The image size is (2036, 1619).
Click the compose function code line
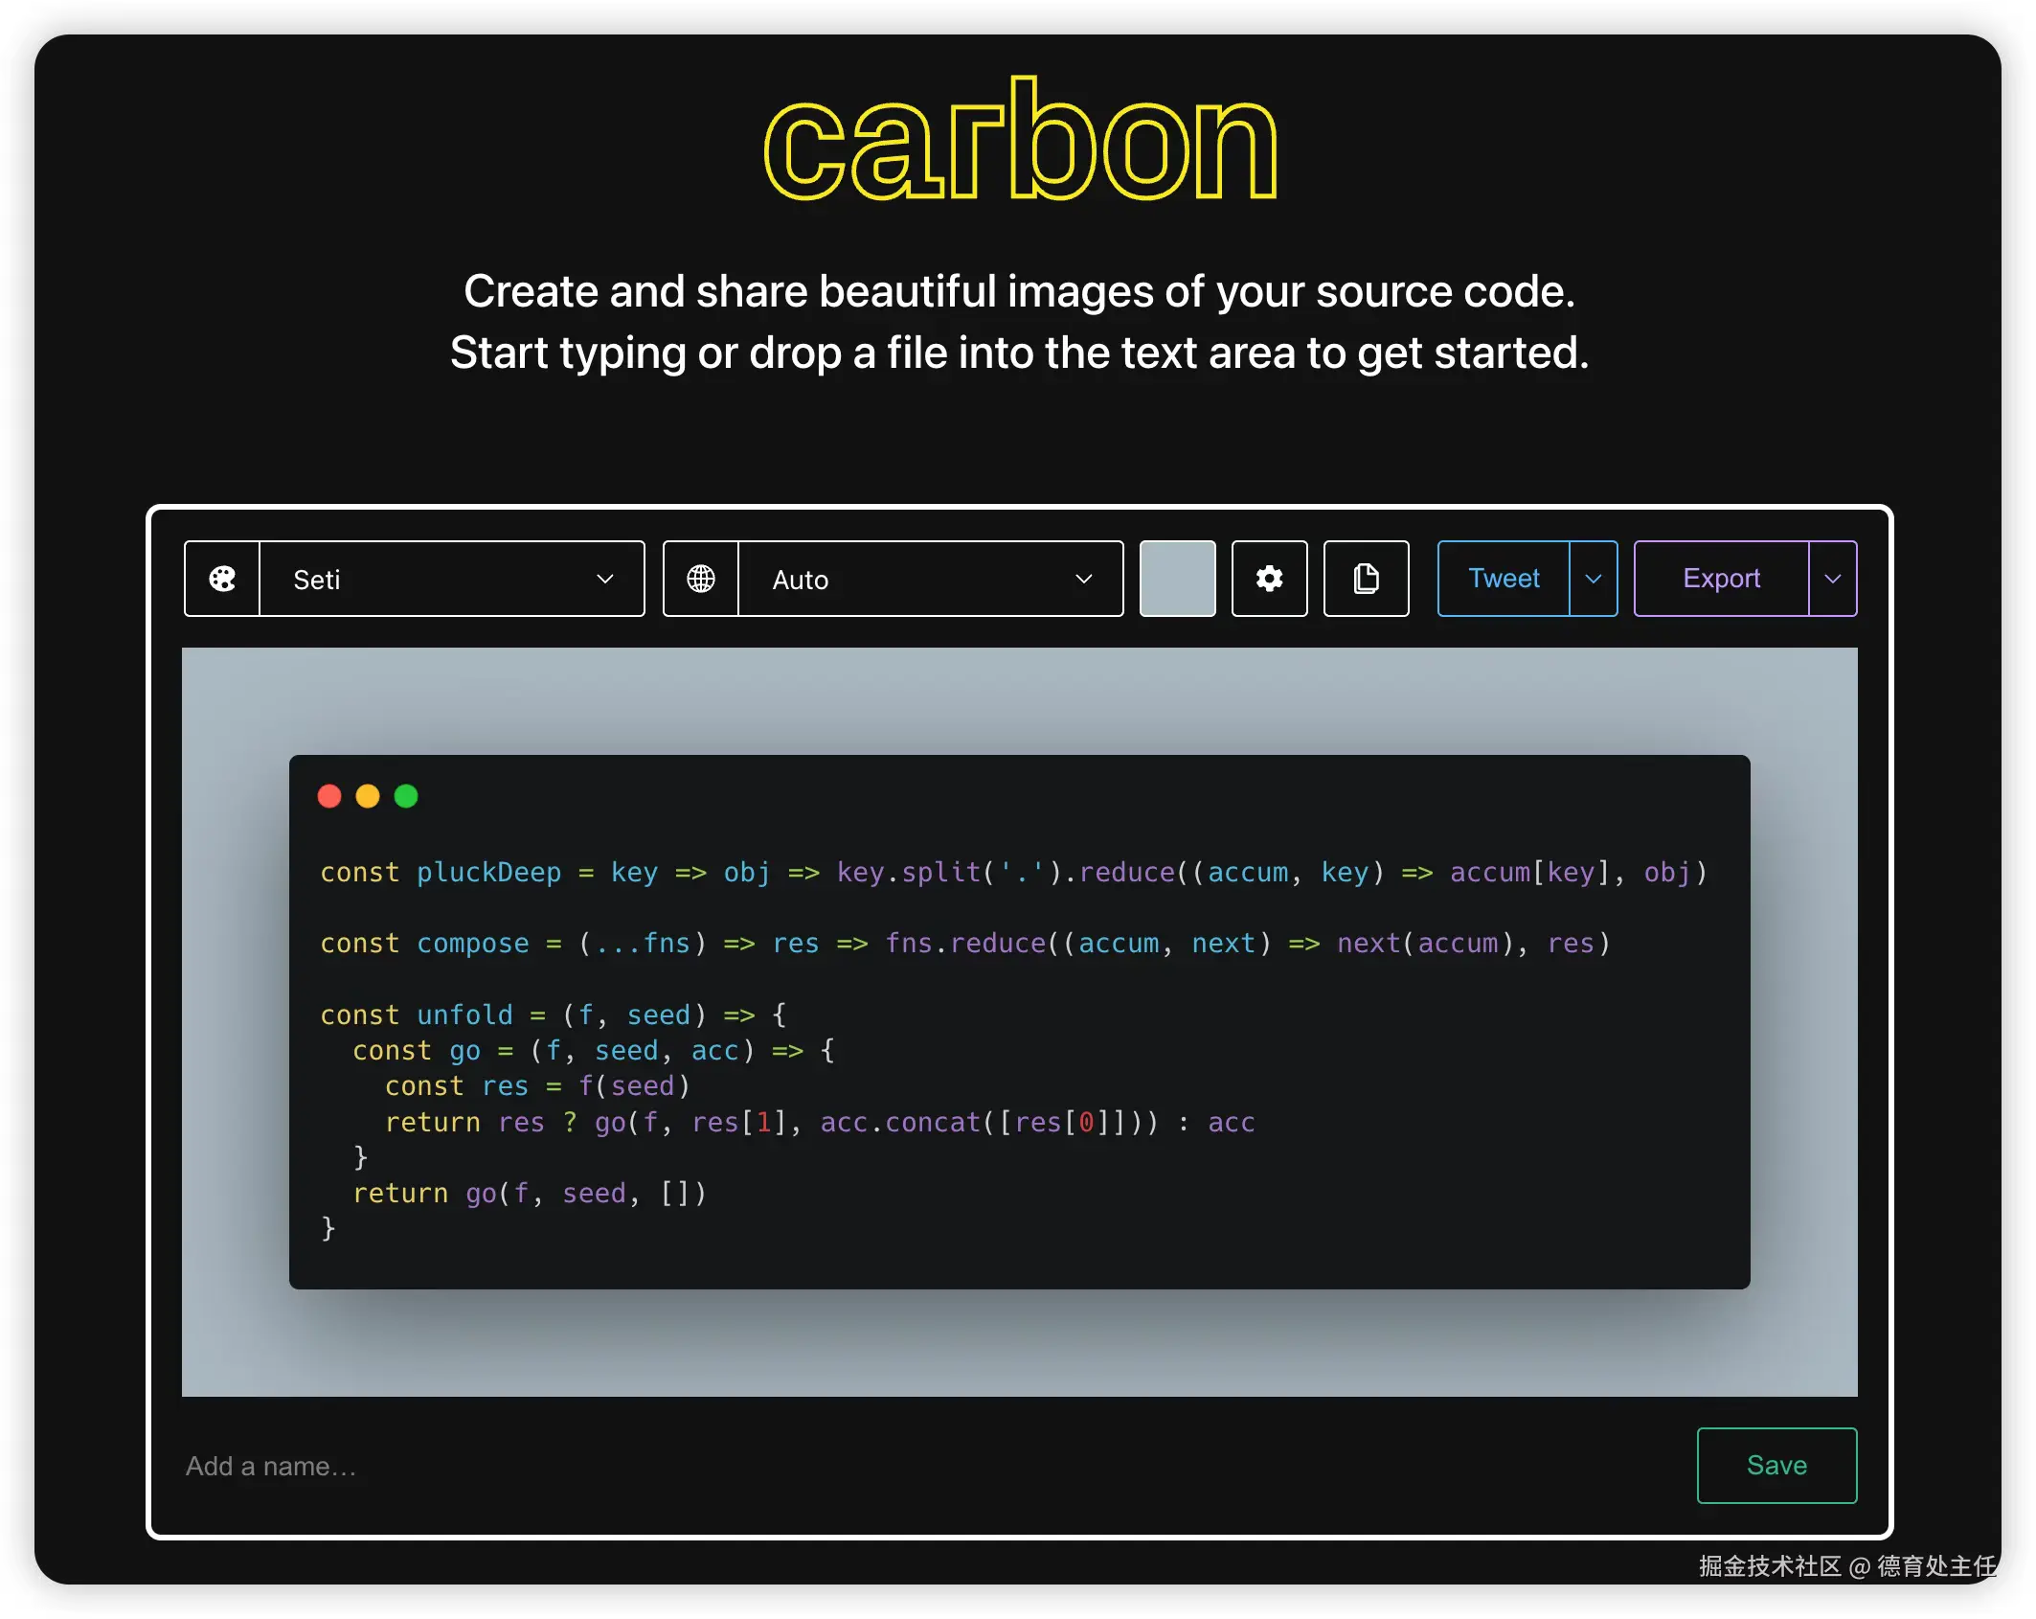click(964, 944)
